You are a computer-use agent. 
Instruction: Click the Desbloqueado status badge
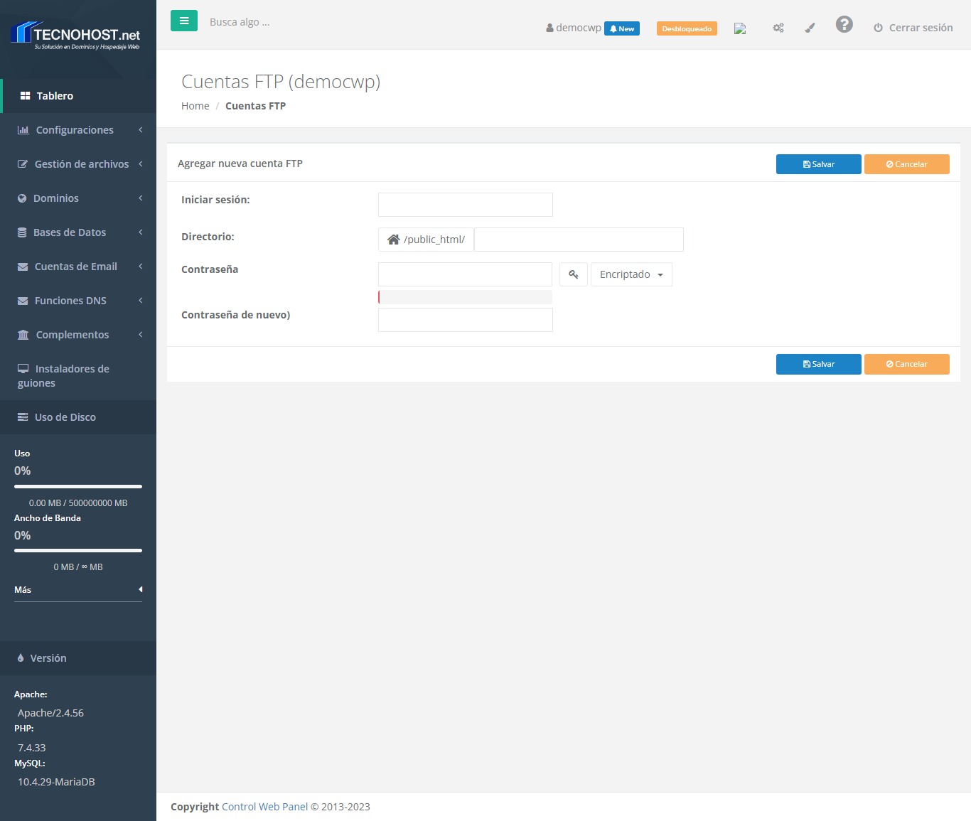pos(686,29)
